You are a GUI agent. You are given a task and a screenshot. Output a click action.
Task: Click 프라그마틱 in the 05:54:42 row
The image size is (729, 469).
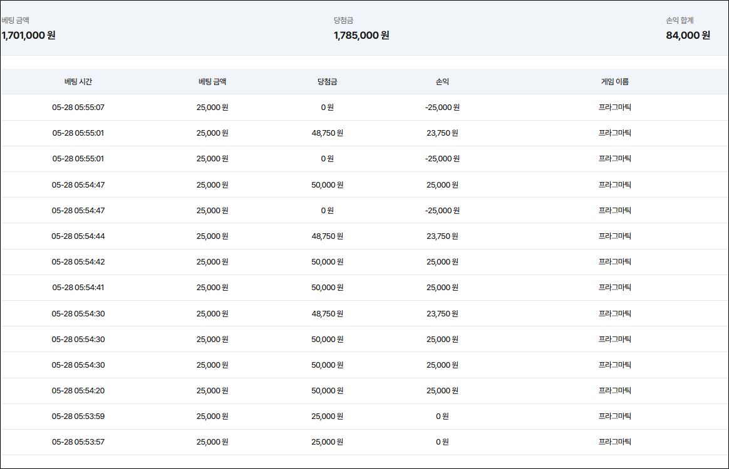pyautogui.click(x=614, y=262)
